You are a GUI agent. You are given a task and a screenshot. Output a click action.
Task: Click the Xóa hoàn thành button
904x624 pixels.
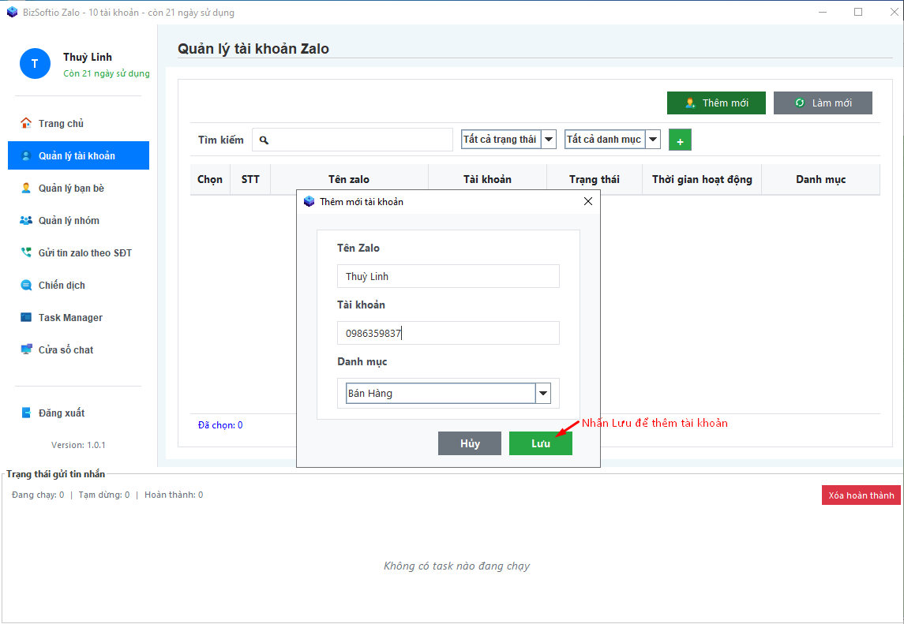point(861,495)
